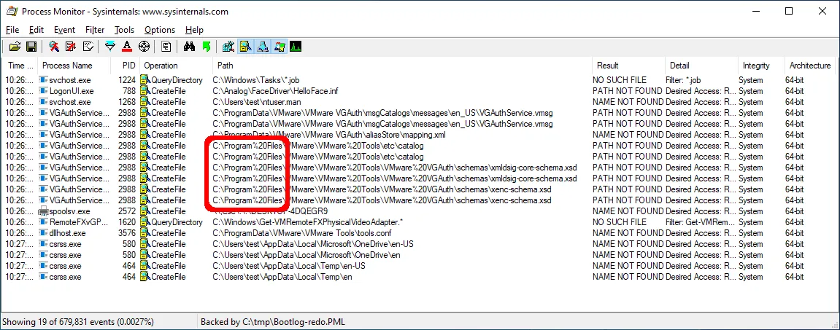Click PID 1268 cell
The height and width of the screenshot is (330, 840).
tap(127, 102)
